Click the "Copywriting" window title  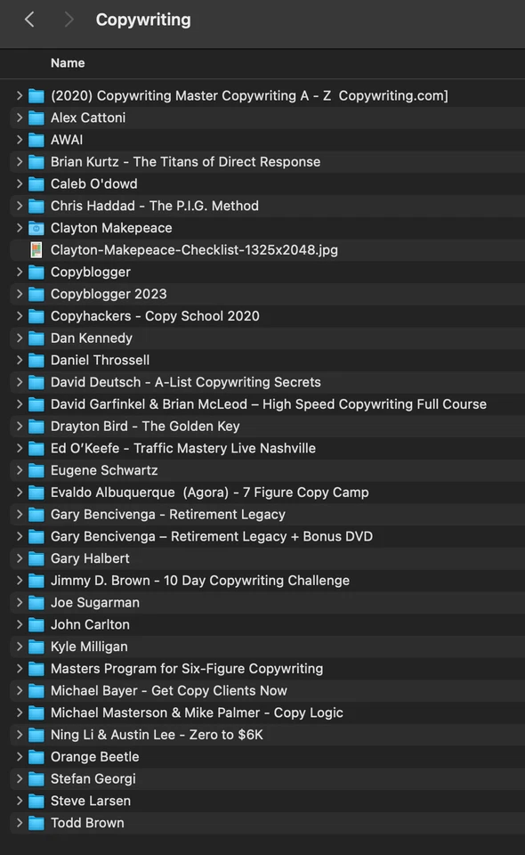tap(143, 20)
